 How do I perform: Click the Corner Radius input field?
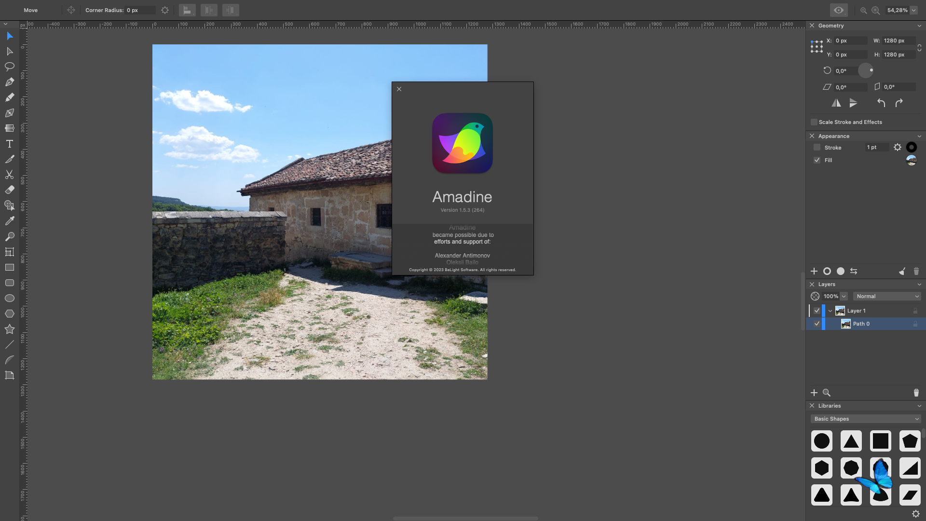tap(140, 10)
